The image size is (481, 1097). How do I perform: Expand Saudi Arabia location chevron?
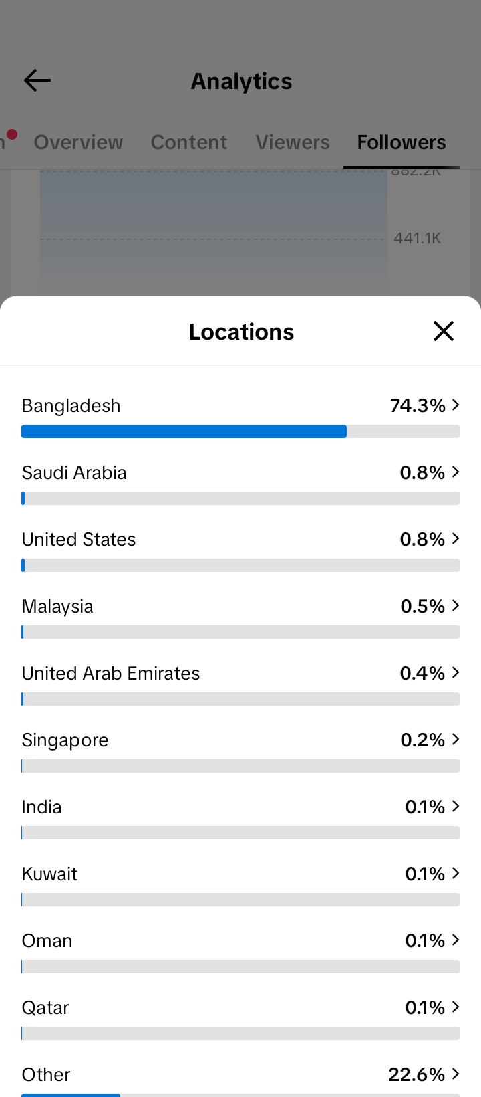point(456,472)
